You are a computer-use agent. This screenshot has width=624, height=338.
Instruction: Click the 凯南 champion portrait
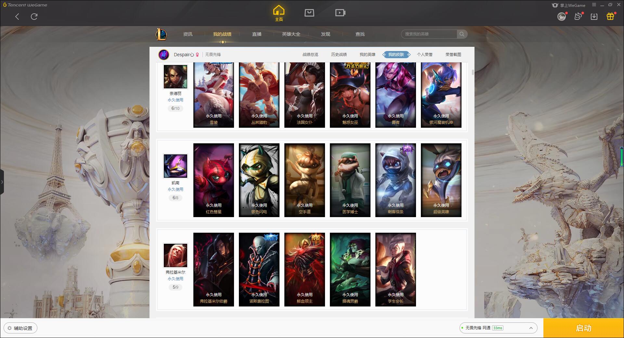click(175, 166)
